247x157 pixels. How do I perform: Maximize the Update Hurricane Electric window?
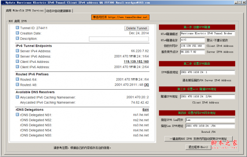pyautogui.click(x=240, y=2)
